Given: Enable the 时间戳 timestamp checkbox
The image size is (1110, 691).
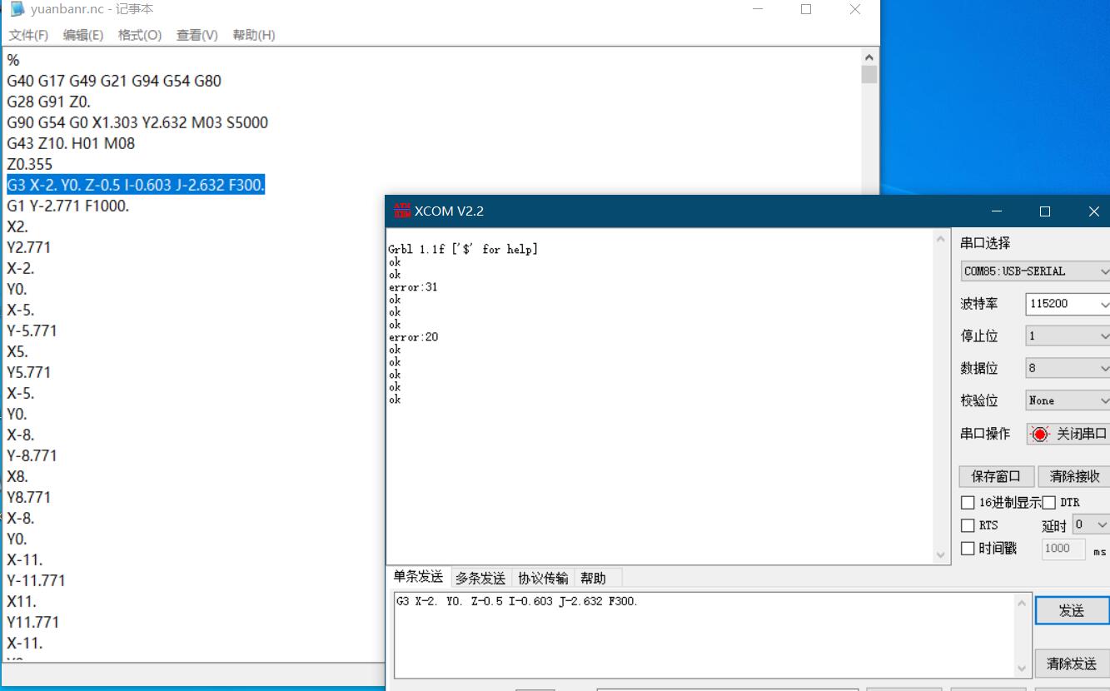Looking at the screenshot, I should click(968, 548).
